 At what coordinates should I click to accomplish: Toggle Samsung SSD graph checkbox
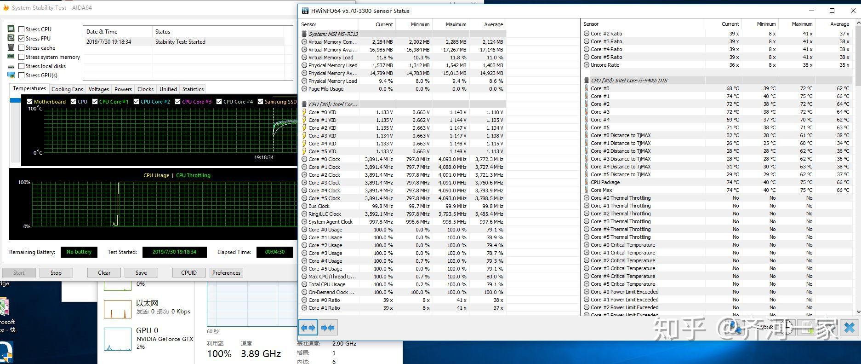pos(260,102)
